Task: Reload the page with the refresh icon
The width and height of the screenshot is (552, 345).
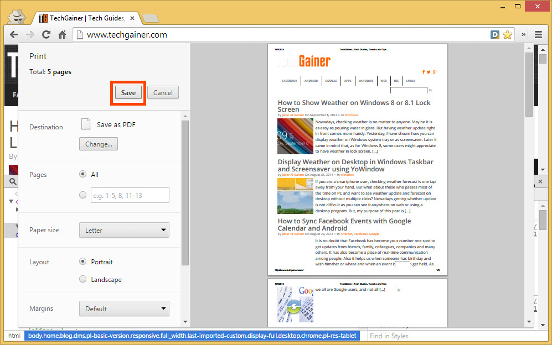Action: click(47, 34)
